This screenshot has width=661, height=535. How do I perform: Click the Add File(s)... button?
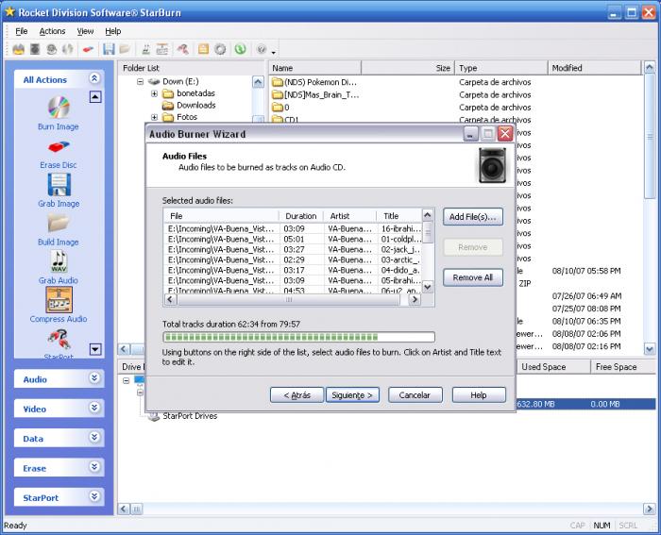(x=472, y=217)
